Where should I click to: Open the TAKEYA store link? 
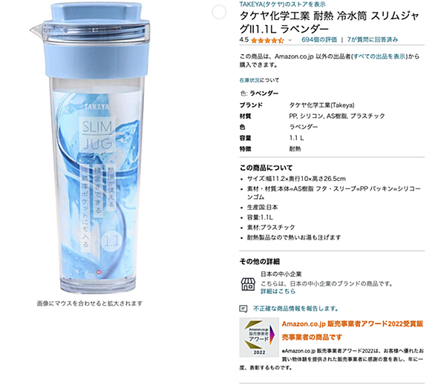pos(282,4)
